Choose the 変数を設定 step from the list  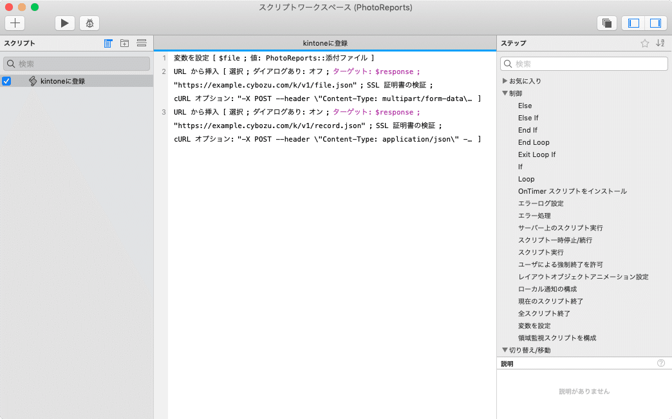click(536, 326)
